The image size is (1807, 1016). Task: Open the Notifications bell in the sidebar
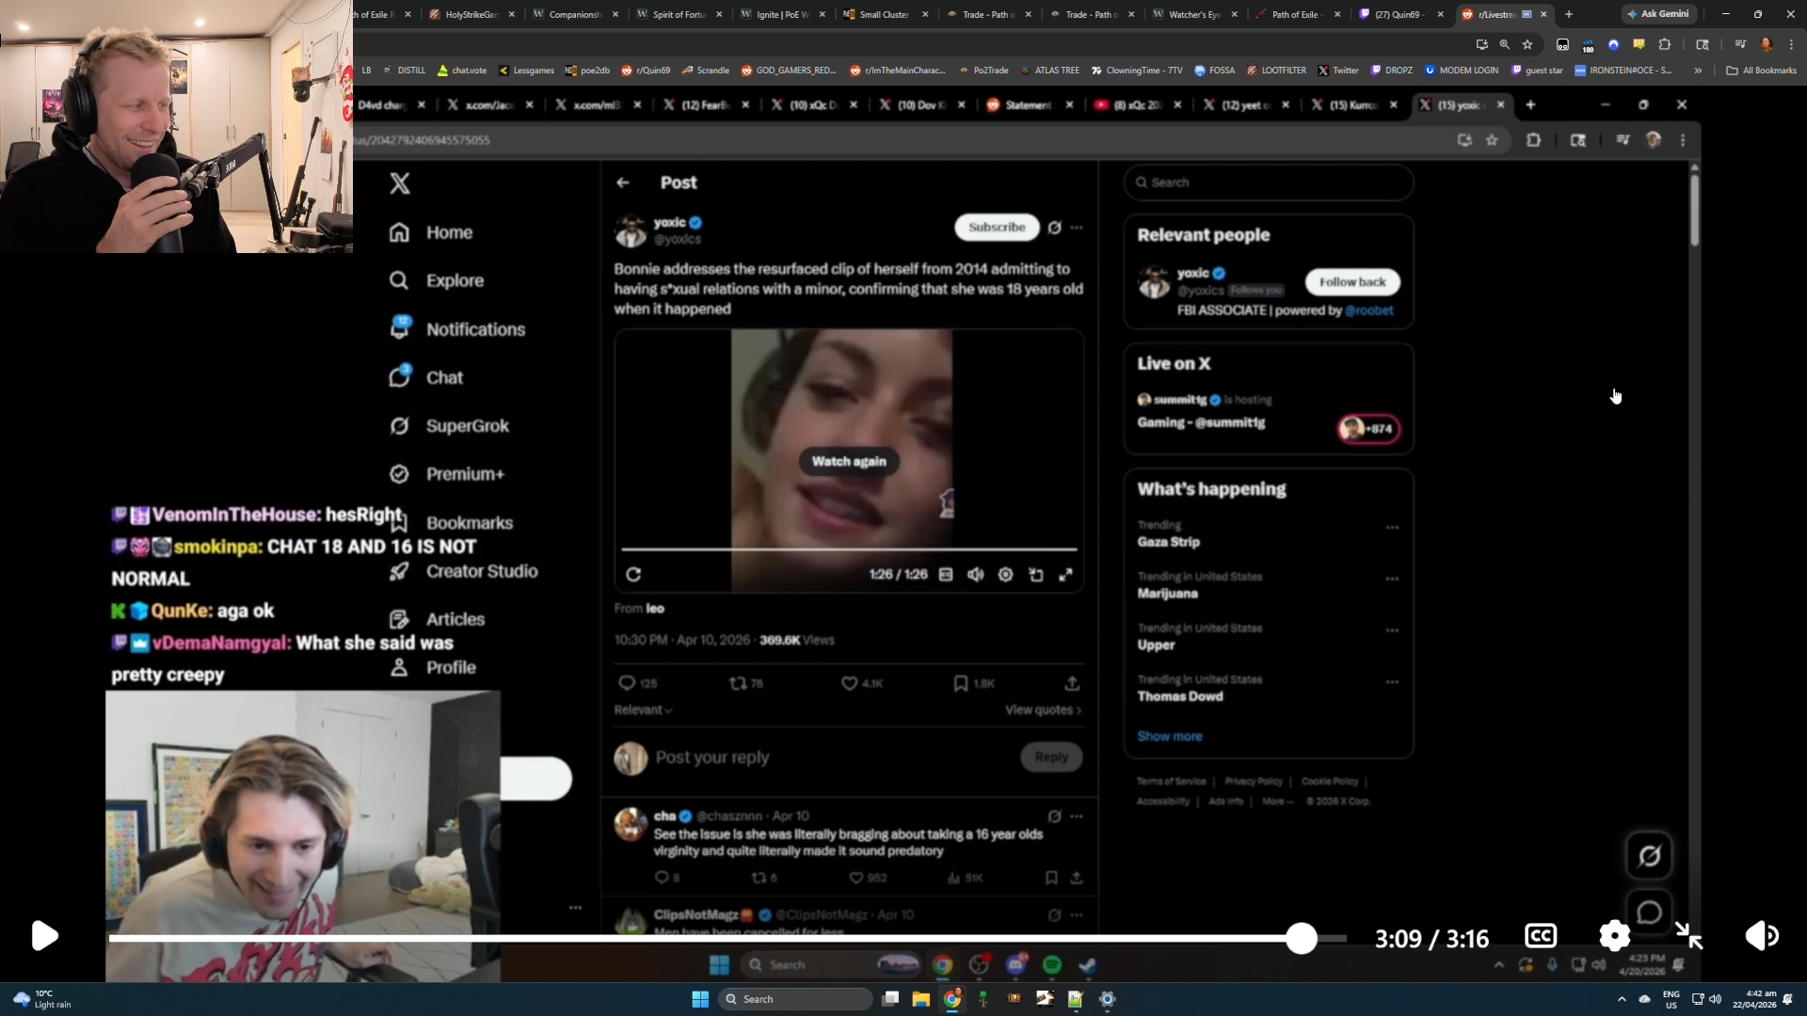399,328
